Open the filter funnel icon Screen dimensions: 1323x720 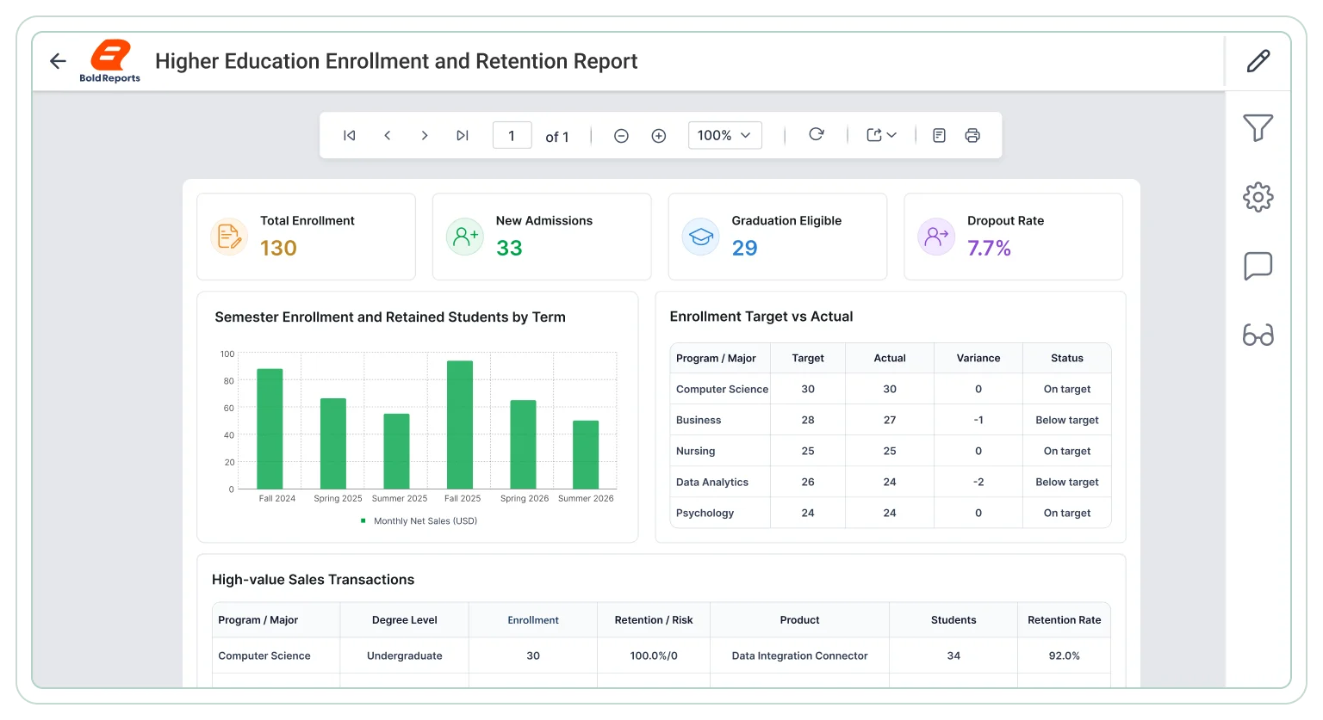1258,128
